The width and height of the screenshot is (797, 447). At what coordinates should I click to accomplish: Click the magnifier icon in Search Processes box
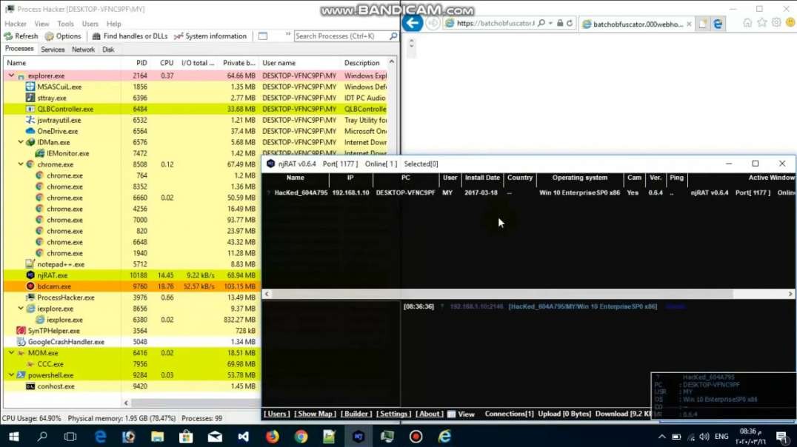point(393,36)
